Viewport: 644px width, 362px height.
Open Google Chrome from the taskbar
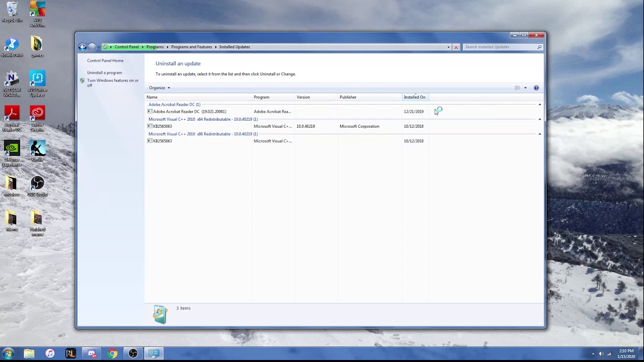(x=112, y=353)
